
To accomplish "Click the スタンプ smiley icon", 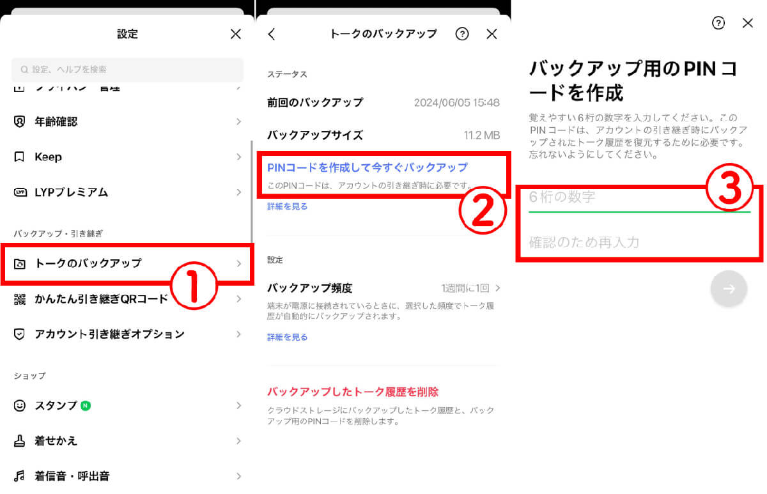I will tap(20, 405).
